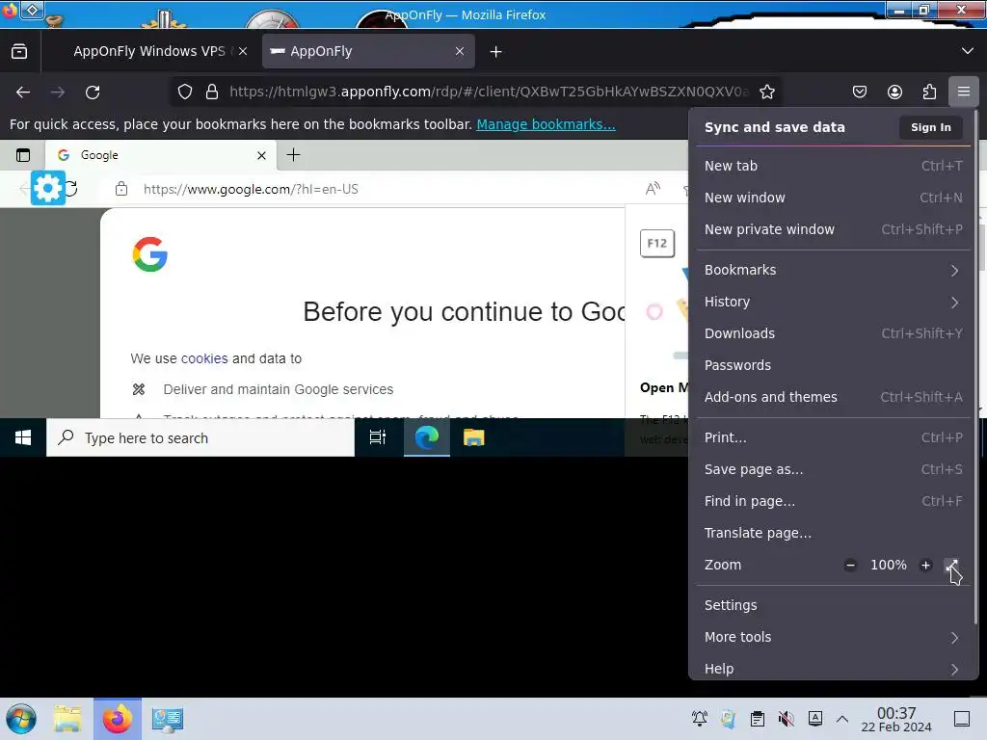View site security padlock for apponfly.com
This screenshot has height=740, width=987.
[x=212, y=92]
